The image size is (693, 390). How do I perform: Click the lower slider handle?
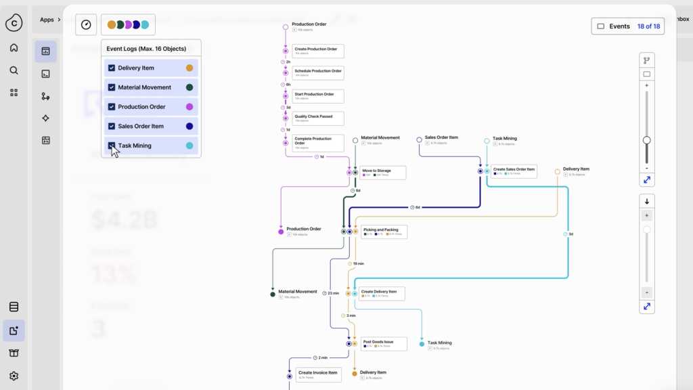coord(646,230)
